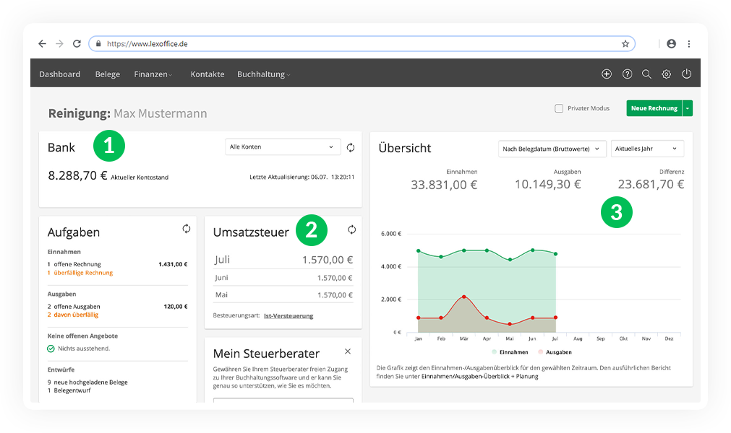Open the browser profile avatar
The image size is (731, 433).
(x=671, y=44)
